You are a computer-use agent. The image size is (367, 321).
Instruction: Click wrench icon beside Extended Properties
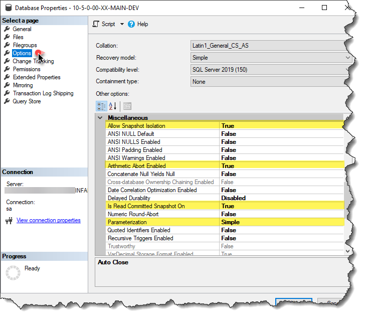pyautogui.click(x=7, y=77)
